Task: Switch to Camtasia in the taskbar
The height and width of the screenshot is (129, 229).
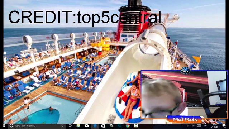Action: coord(136,126)
